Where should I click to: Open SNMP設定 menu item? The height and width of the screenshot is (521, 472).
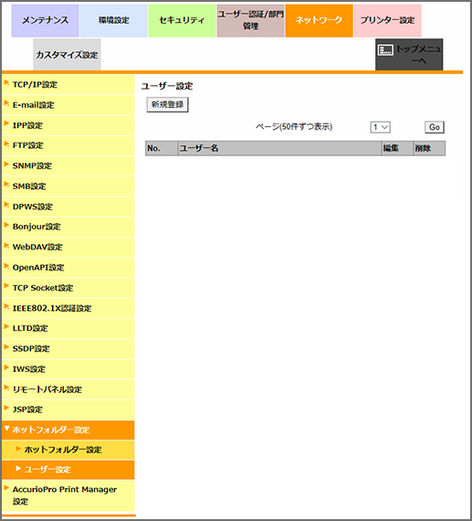pos(68,165)
